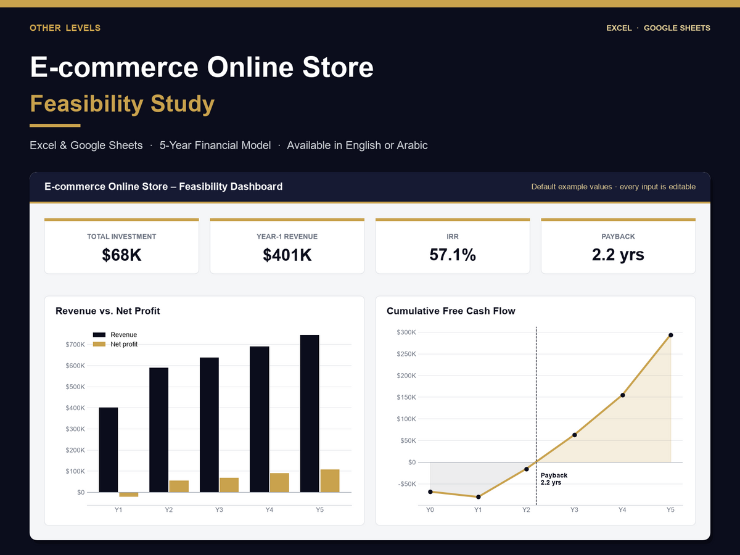Click the Y3 revenue bar
This screenshot has width=740, height=555.
tap(209, 425)
